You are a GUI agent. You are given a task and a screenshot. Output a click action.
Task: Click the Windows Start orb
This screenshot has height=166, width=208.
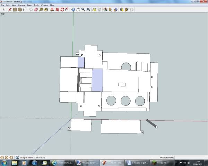pos(4,163)
